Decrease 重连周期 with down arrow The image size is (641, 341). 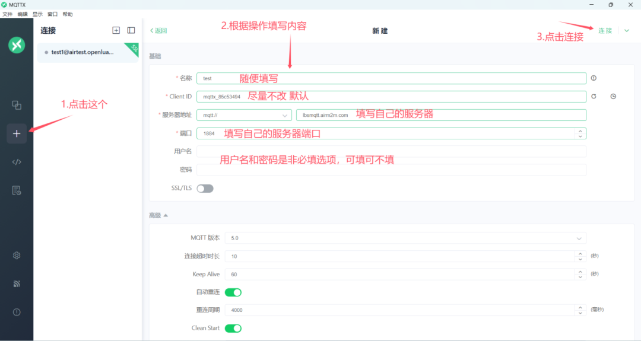coord(580,313)
